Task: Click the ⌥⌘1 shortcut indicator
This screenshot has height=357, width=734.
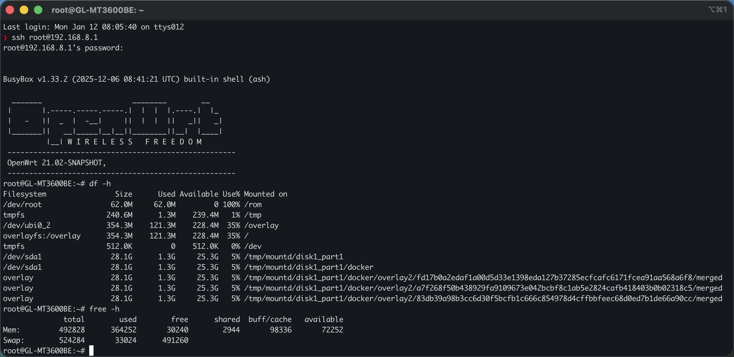Action: (x=717, y=10)
